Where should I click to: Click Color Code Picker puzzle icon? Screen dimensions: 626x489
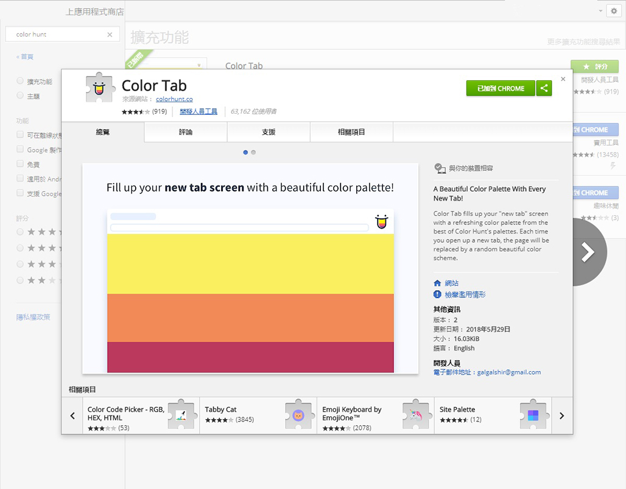[x=181, y=415]
